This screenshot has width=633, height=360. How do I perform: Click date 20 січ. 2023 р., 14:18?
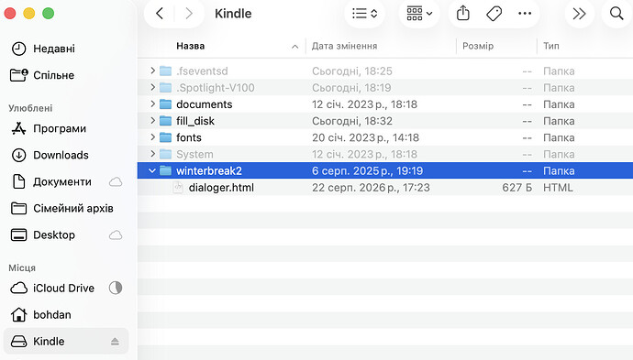(365, 138)
